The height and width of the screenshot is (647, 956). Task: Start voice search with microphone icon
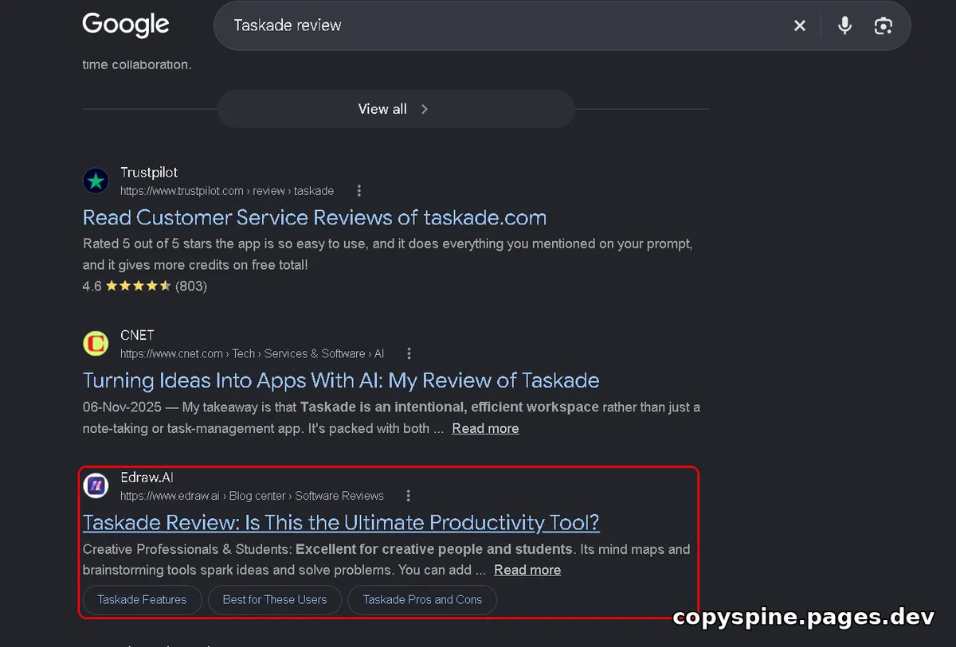(x=845, y=26)
